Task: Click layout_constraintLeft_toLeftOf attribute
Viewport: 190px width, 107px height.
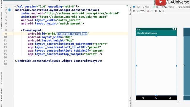Action: [x=57, y=47]
